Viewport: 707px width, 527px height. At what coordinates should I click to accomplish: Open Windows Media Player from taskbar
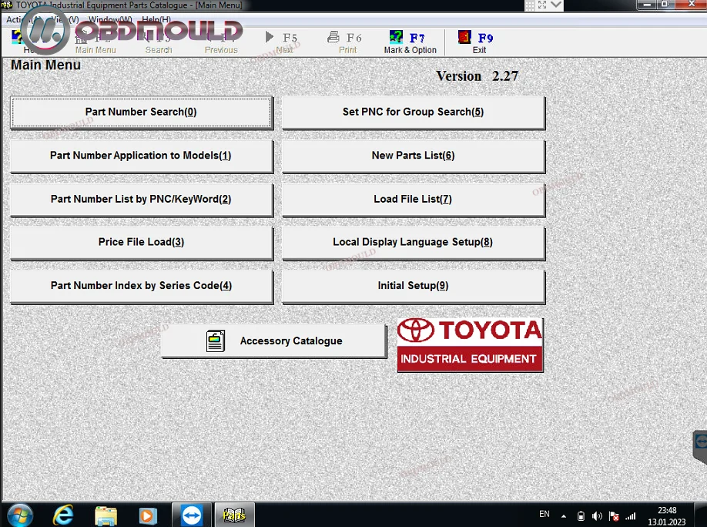147,515
